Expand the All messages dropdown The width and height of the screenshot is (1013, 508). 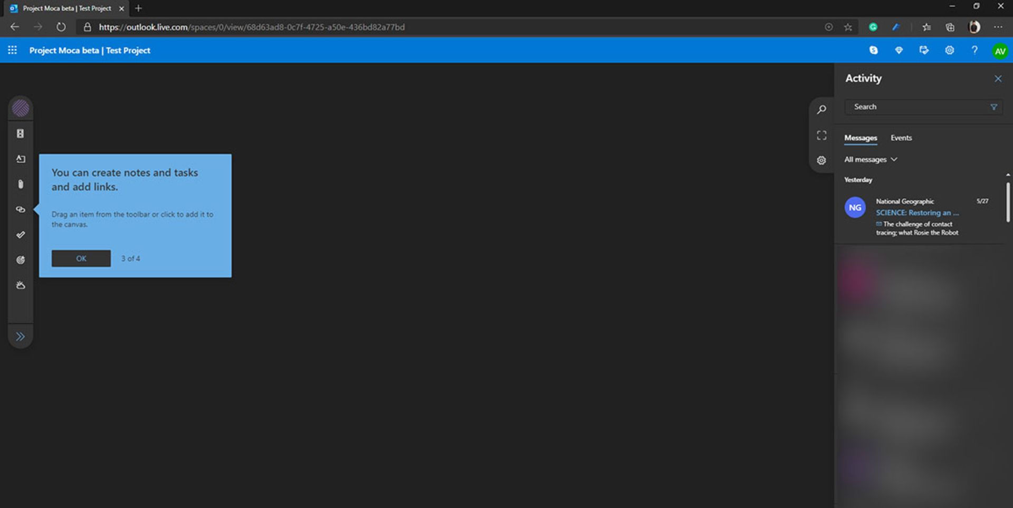pyautogui.click(x=871, y=159)
